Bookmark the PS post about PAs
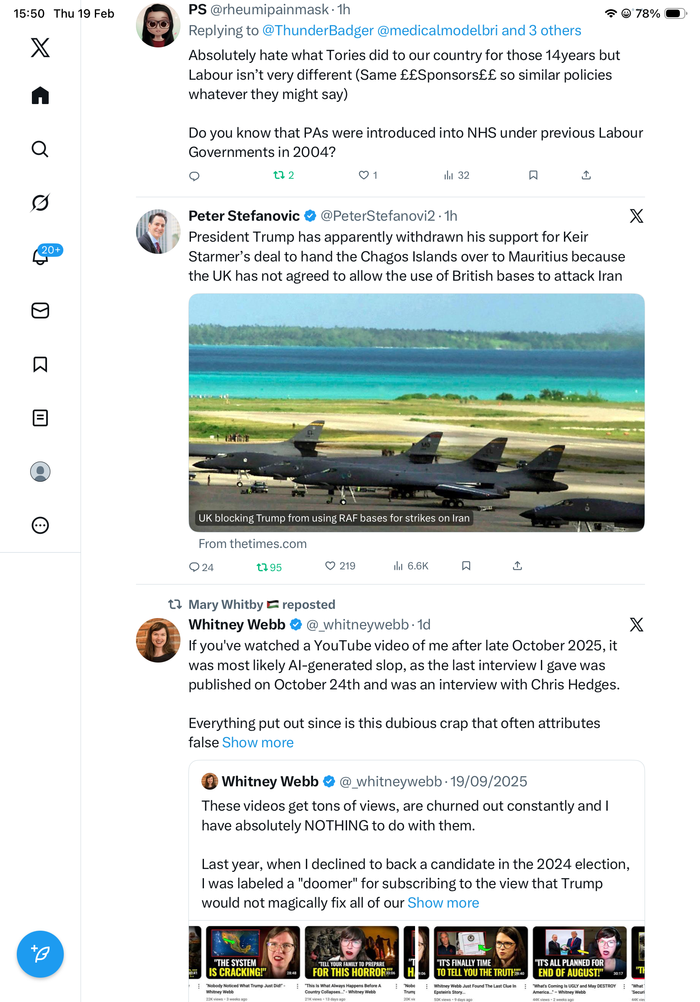The image size is (700, 1002). [x=533, y=175]
